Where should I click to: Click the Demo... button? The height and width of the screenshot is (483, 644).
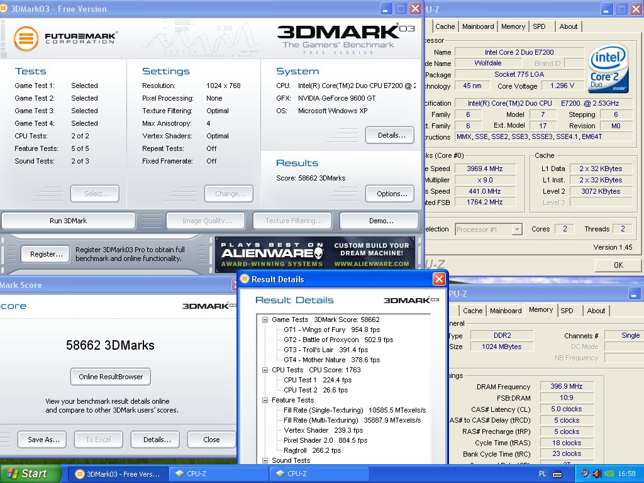(x=380, y=221)
